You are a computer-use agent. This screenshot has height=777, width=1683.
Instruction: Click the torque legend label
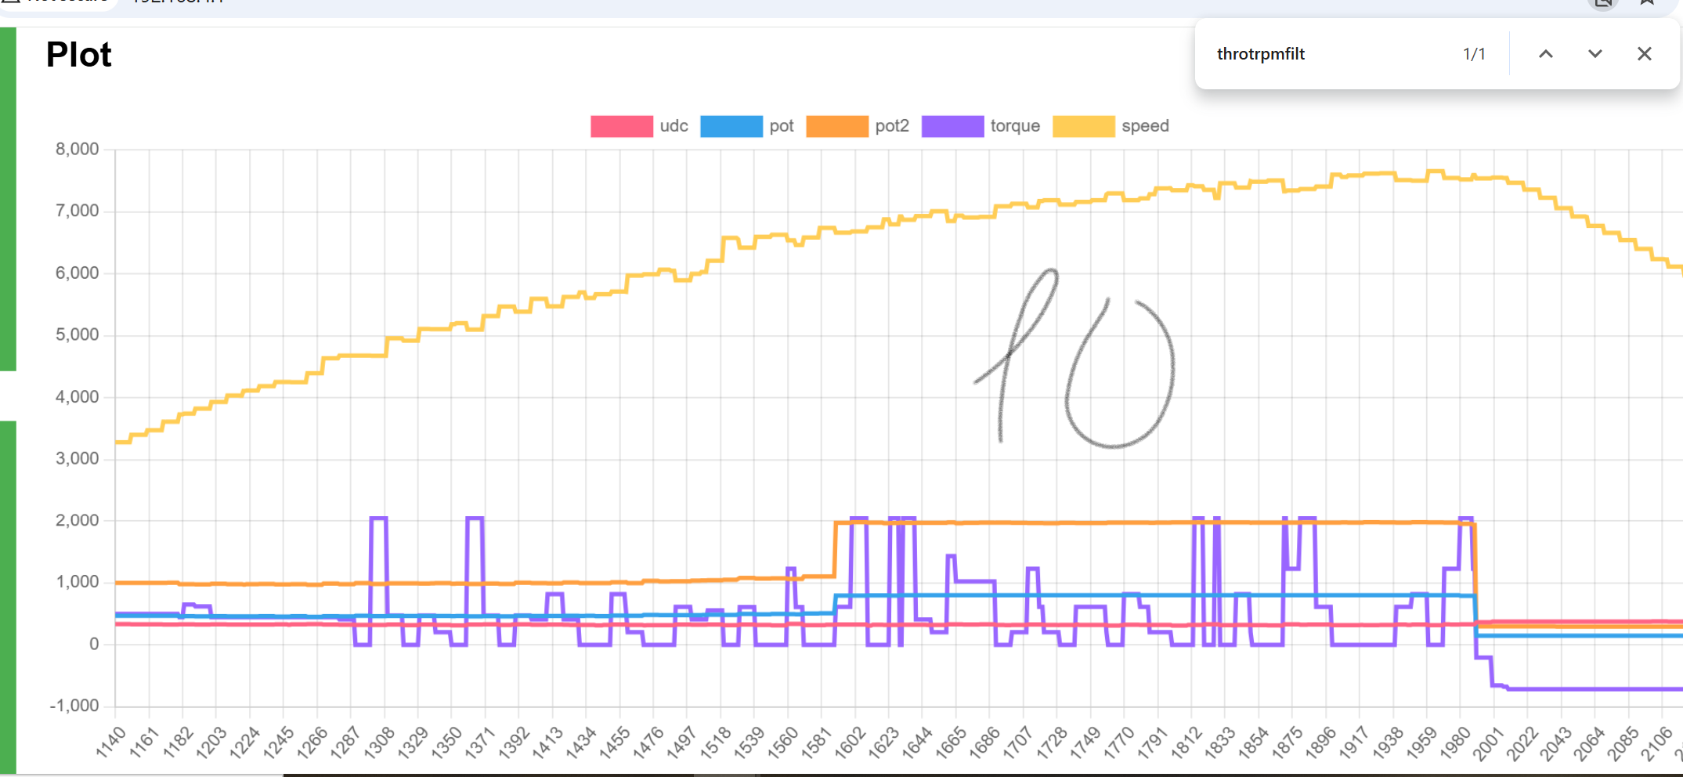1015,126
